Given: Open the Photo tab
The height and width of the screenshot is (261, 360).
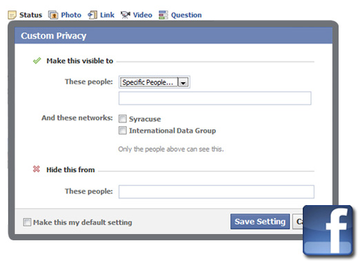Looking at the screenshot, I should (x=71, y=15).
